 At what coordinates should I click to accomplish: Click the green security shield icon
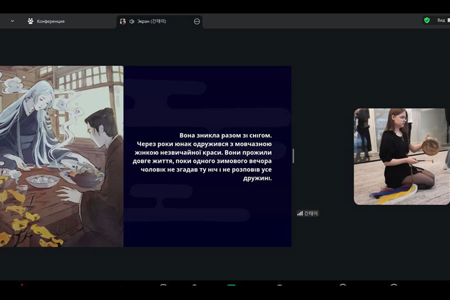click(x=426, y=20)
